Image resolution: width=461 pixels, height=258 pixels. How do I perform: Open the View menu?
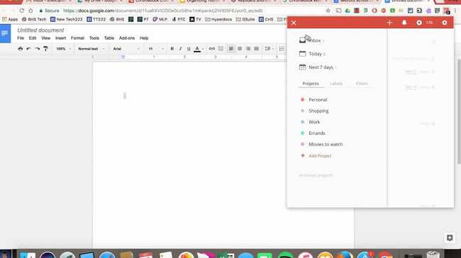45,38
